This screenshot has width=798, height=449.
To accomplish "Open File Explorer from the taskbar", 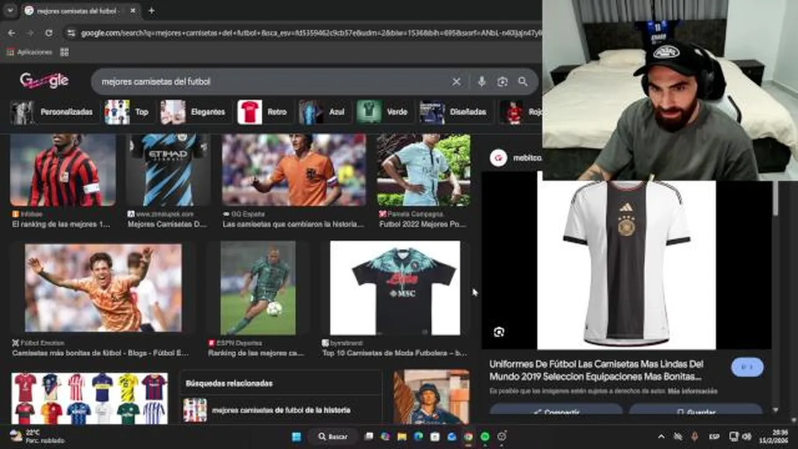I will pyautogui.click(x=402, y=437).
